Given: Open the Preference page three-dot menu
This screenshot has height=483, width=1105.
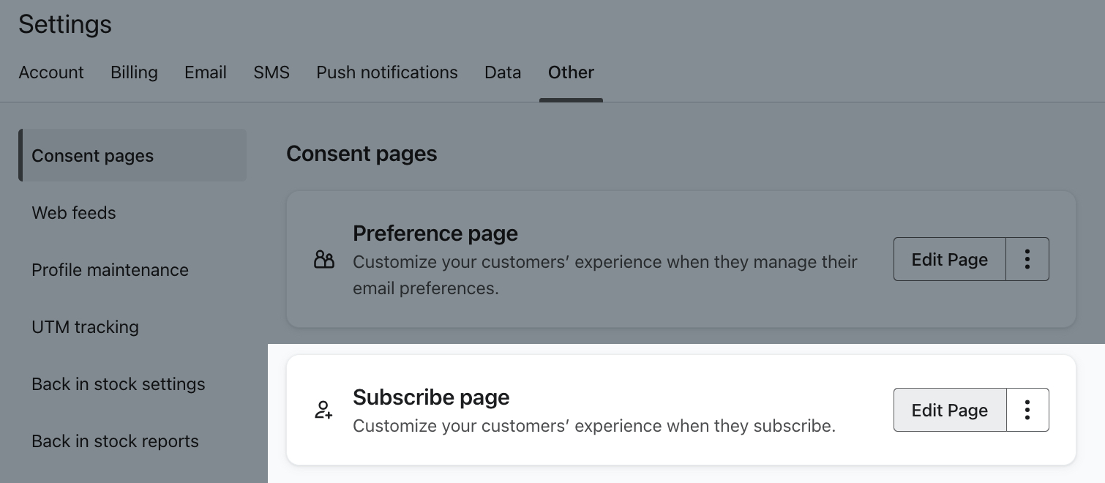Looking at the screenshot, I should 1027,259.
